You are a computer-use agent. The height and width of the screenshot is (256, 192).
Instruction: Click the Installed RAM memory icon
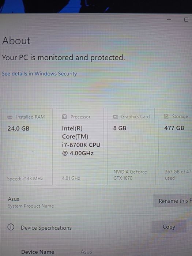click(x=10, y=117)
